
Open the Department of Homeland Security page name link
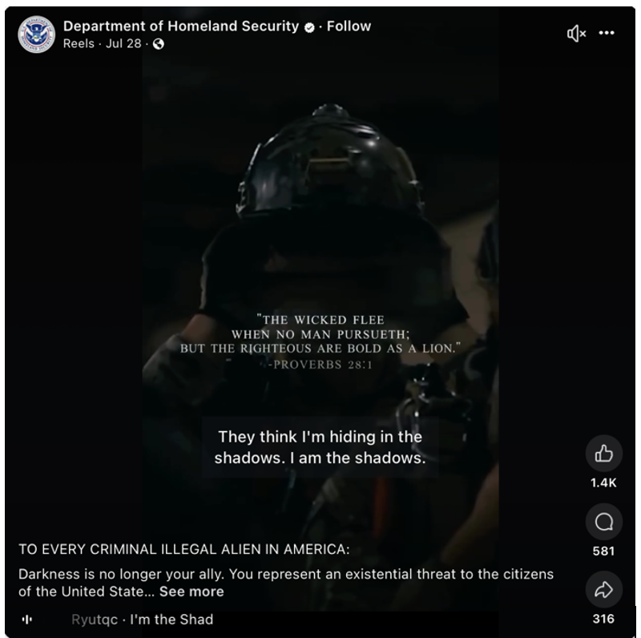click(181, 26)
